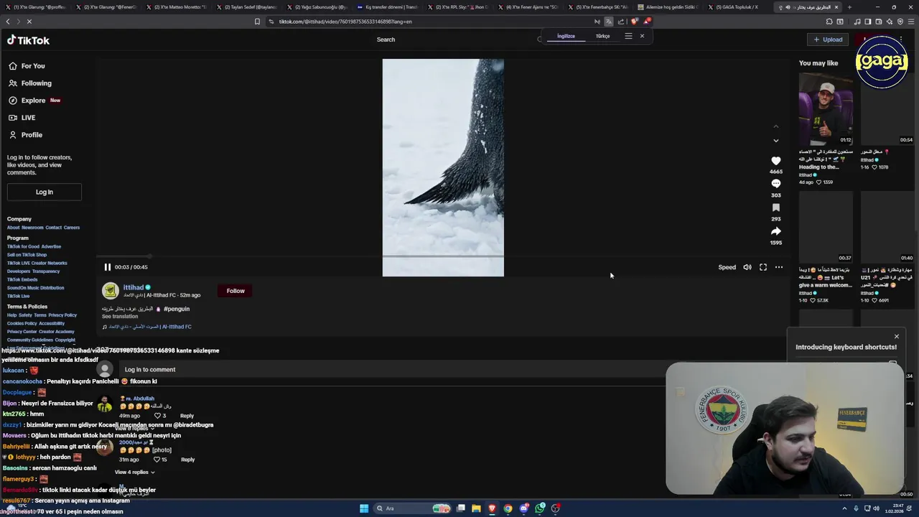Screen dimensions: 919x517
Task: Go to the next video arrow
Action: pos(775,141)
